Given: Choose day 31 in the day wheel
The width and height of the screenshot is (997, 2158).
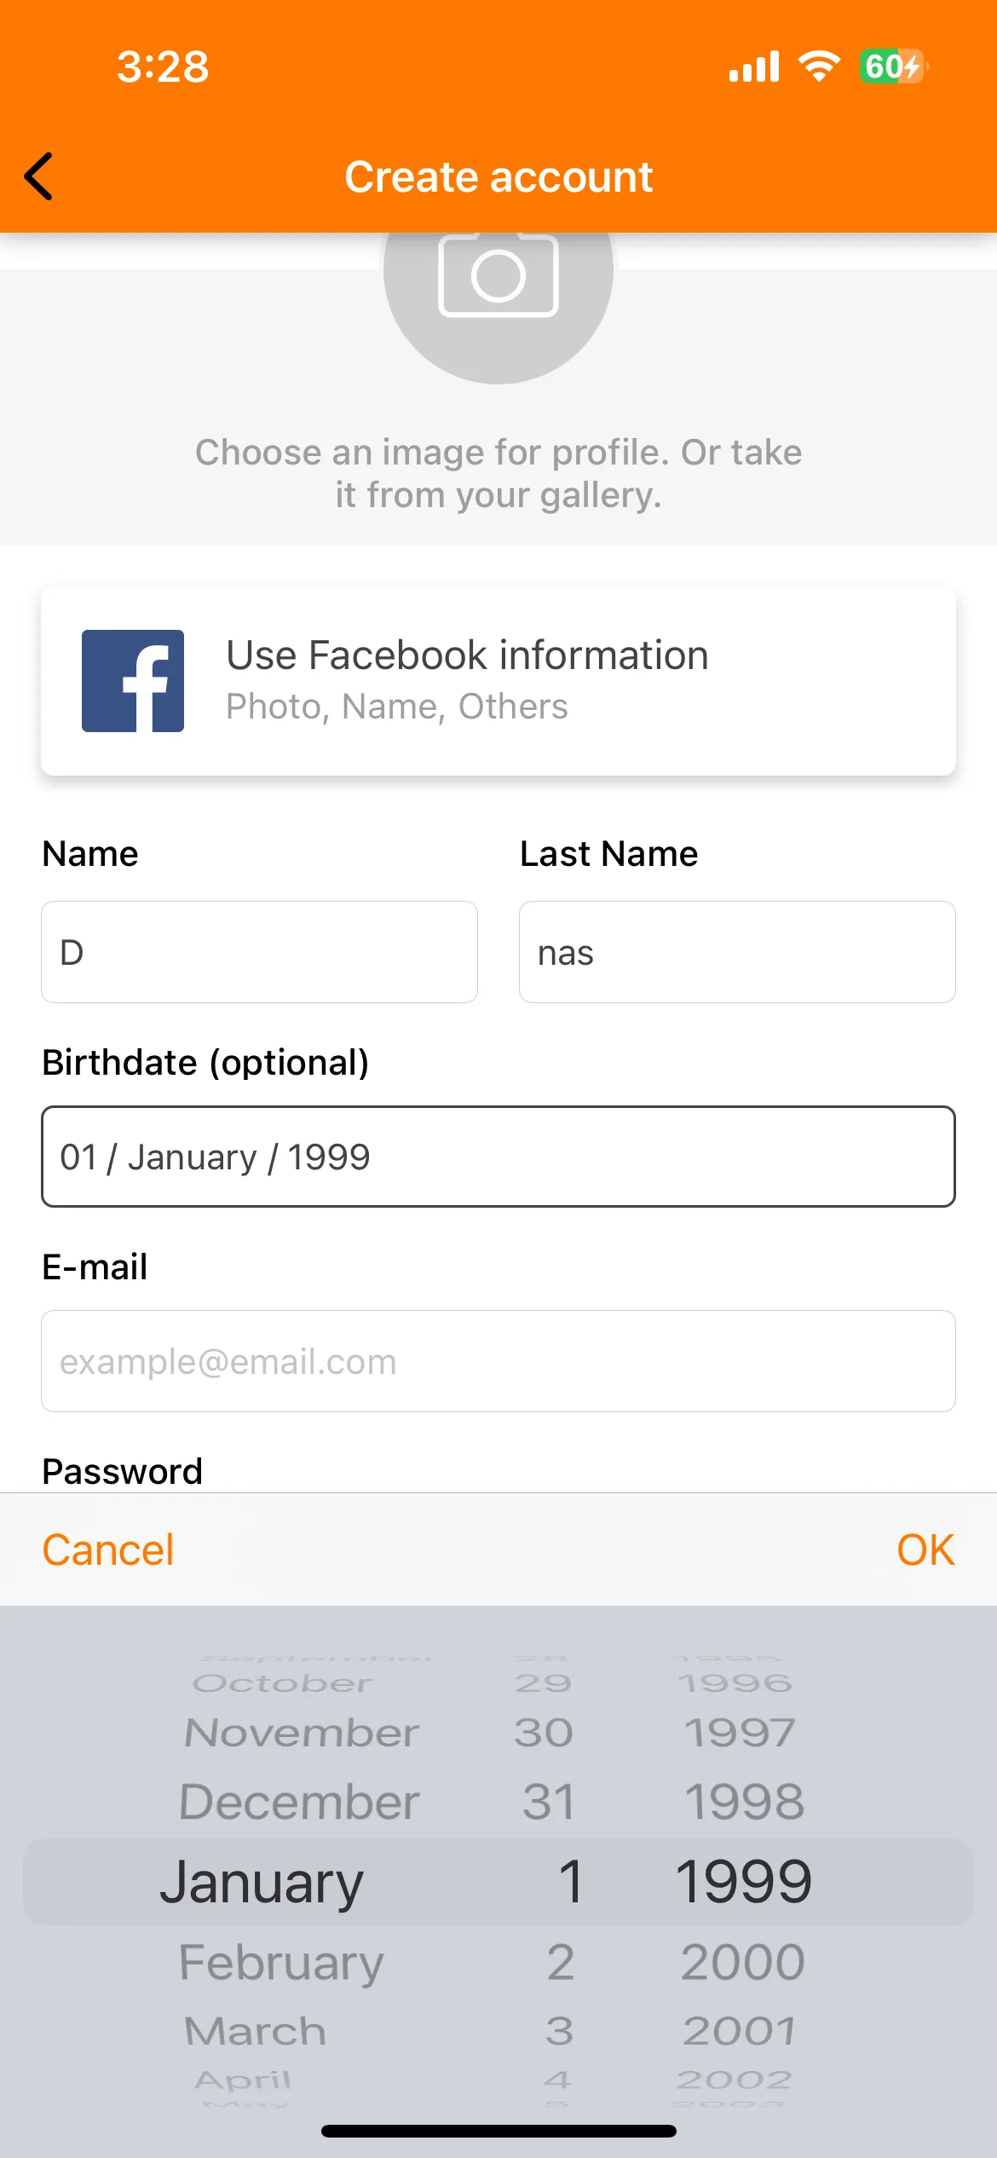Looking at the screenshot, I should 549,1802.
